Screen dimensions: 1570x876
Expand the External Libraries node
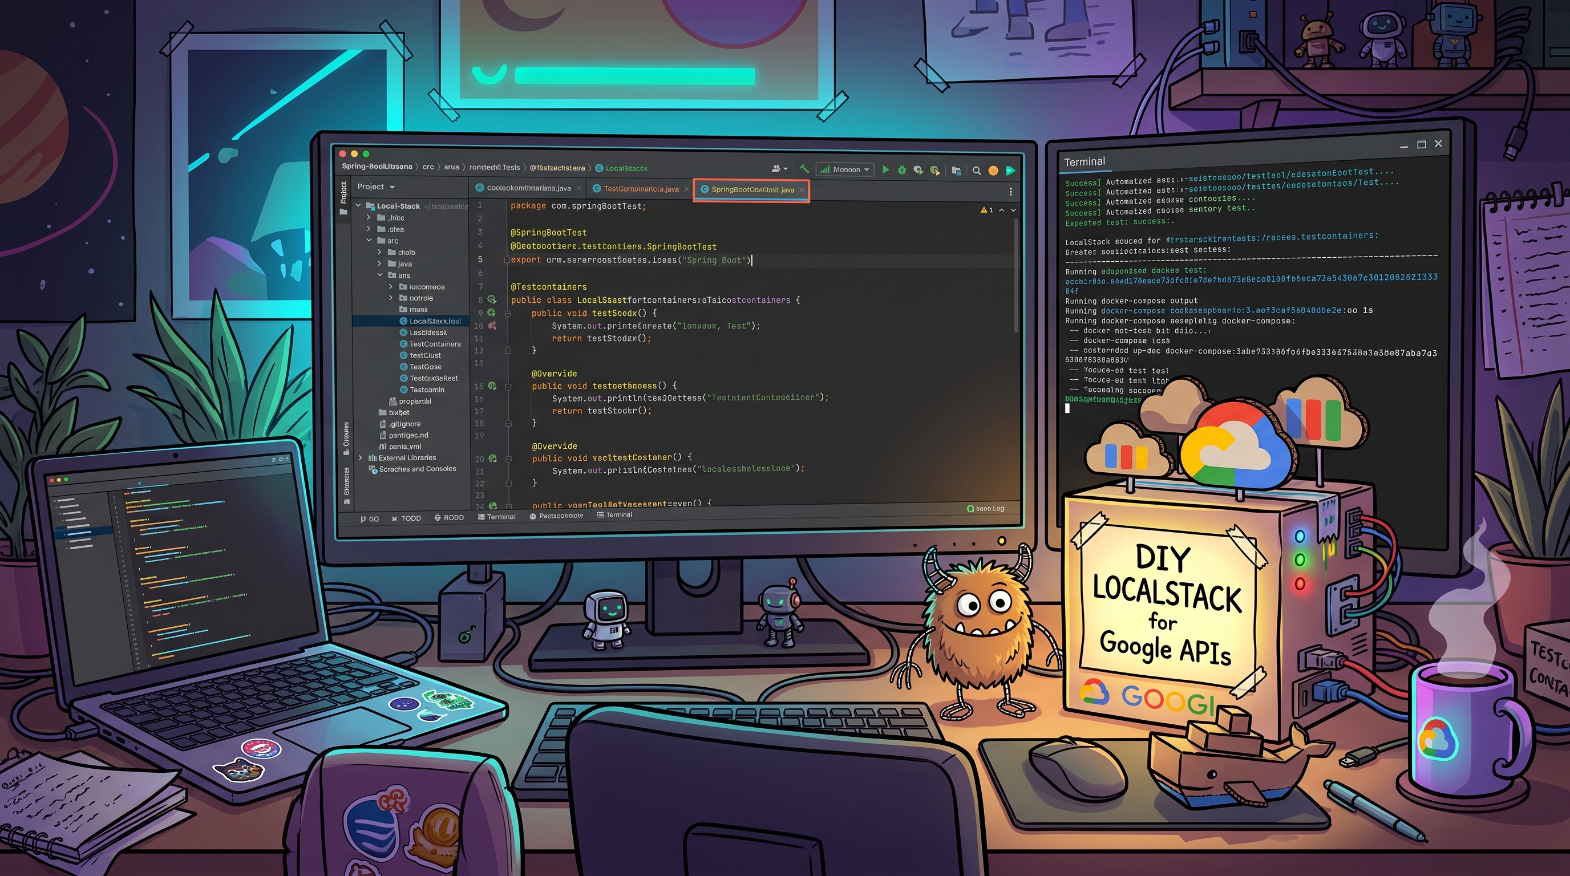pos(361,457)
